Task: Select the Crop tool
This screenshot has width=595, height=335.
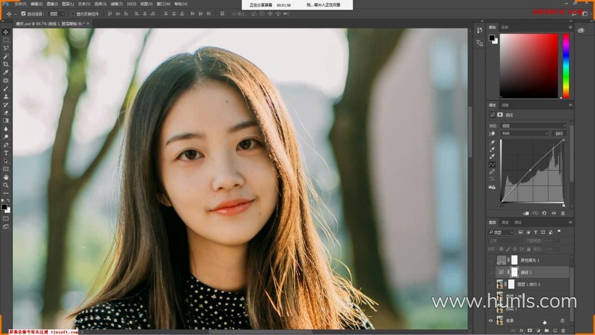Action: (x=6, y=64)
